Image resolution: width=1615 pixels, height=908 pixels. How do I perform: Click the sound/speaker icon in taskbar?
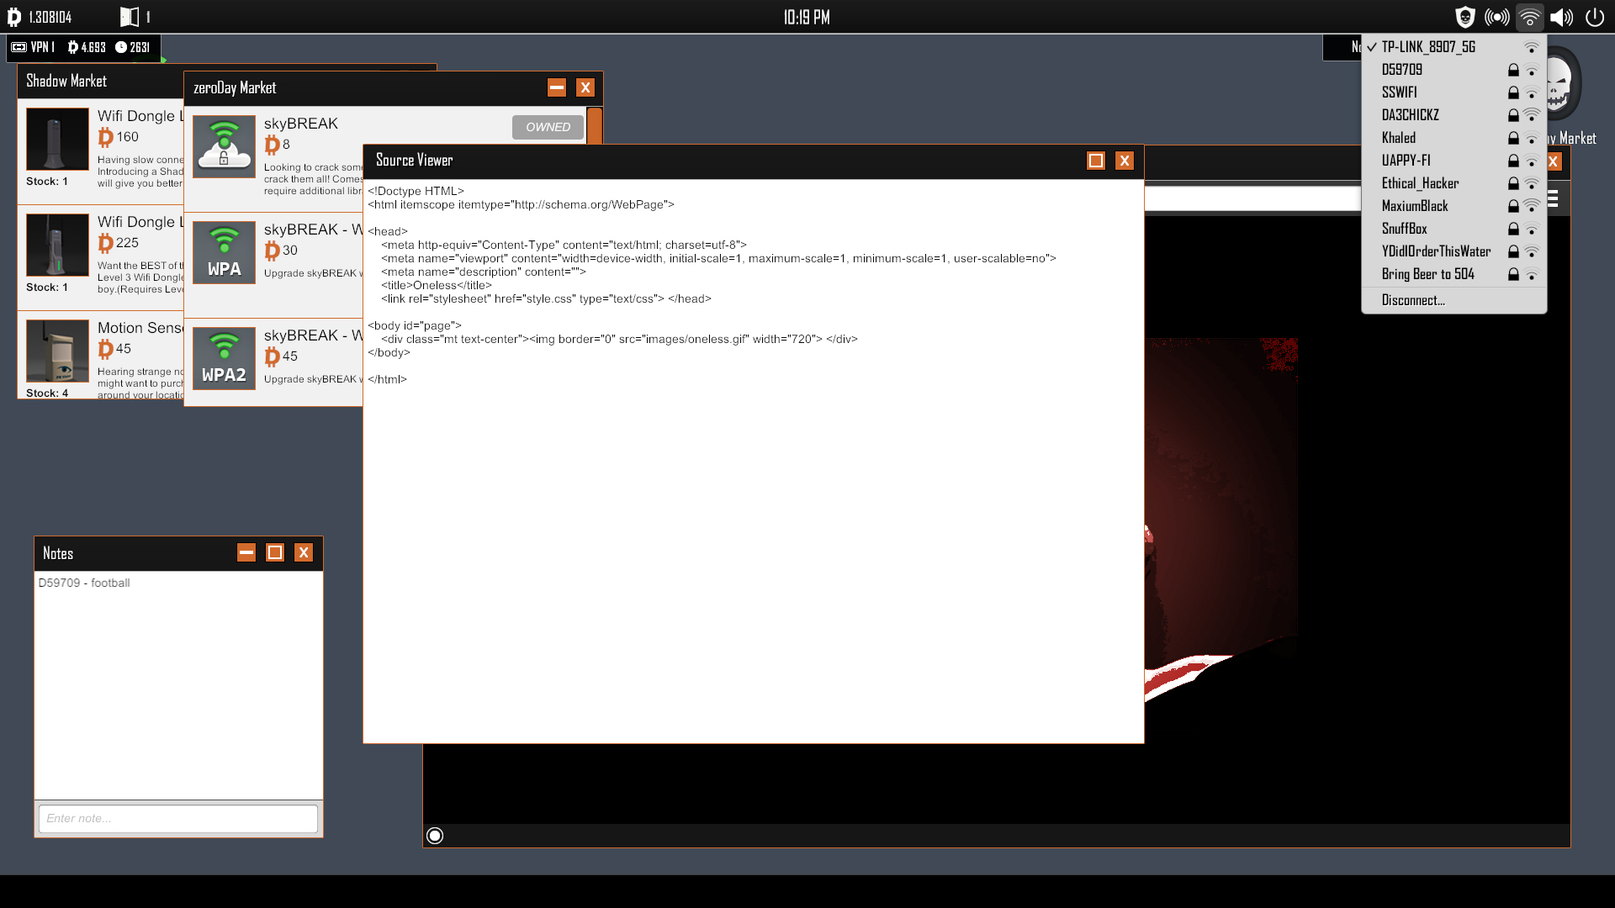(1564, 15)
